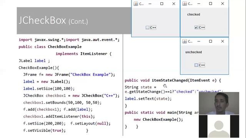The image size is (246, 138).
Task: Minimize the window showing 'unchecked'
Action: click(x=199, y=41)
